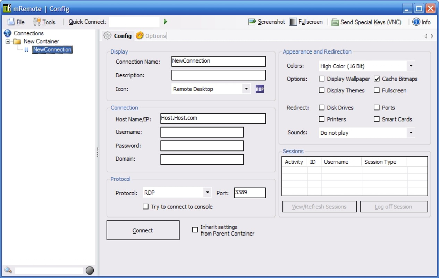Screen dimensions: 439x278
Task: Click the Host Name/IP field
Action: pyautogui.click(x=213, y=118)
